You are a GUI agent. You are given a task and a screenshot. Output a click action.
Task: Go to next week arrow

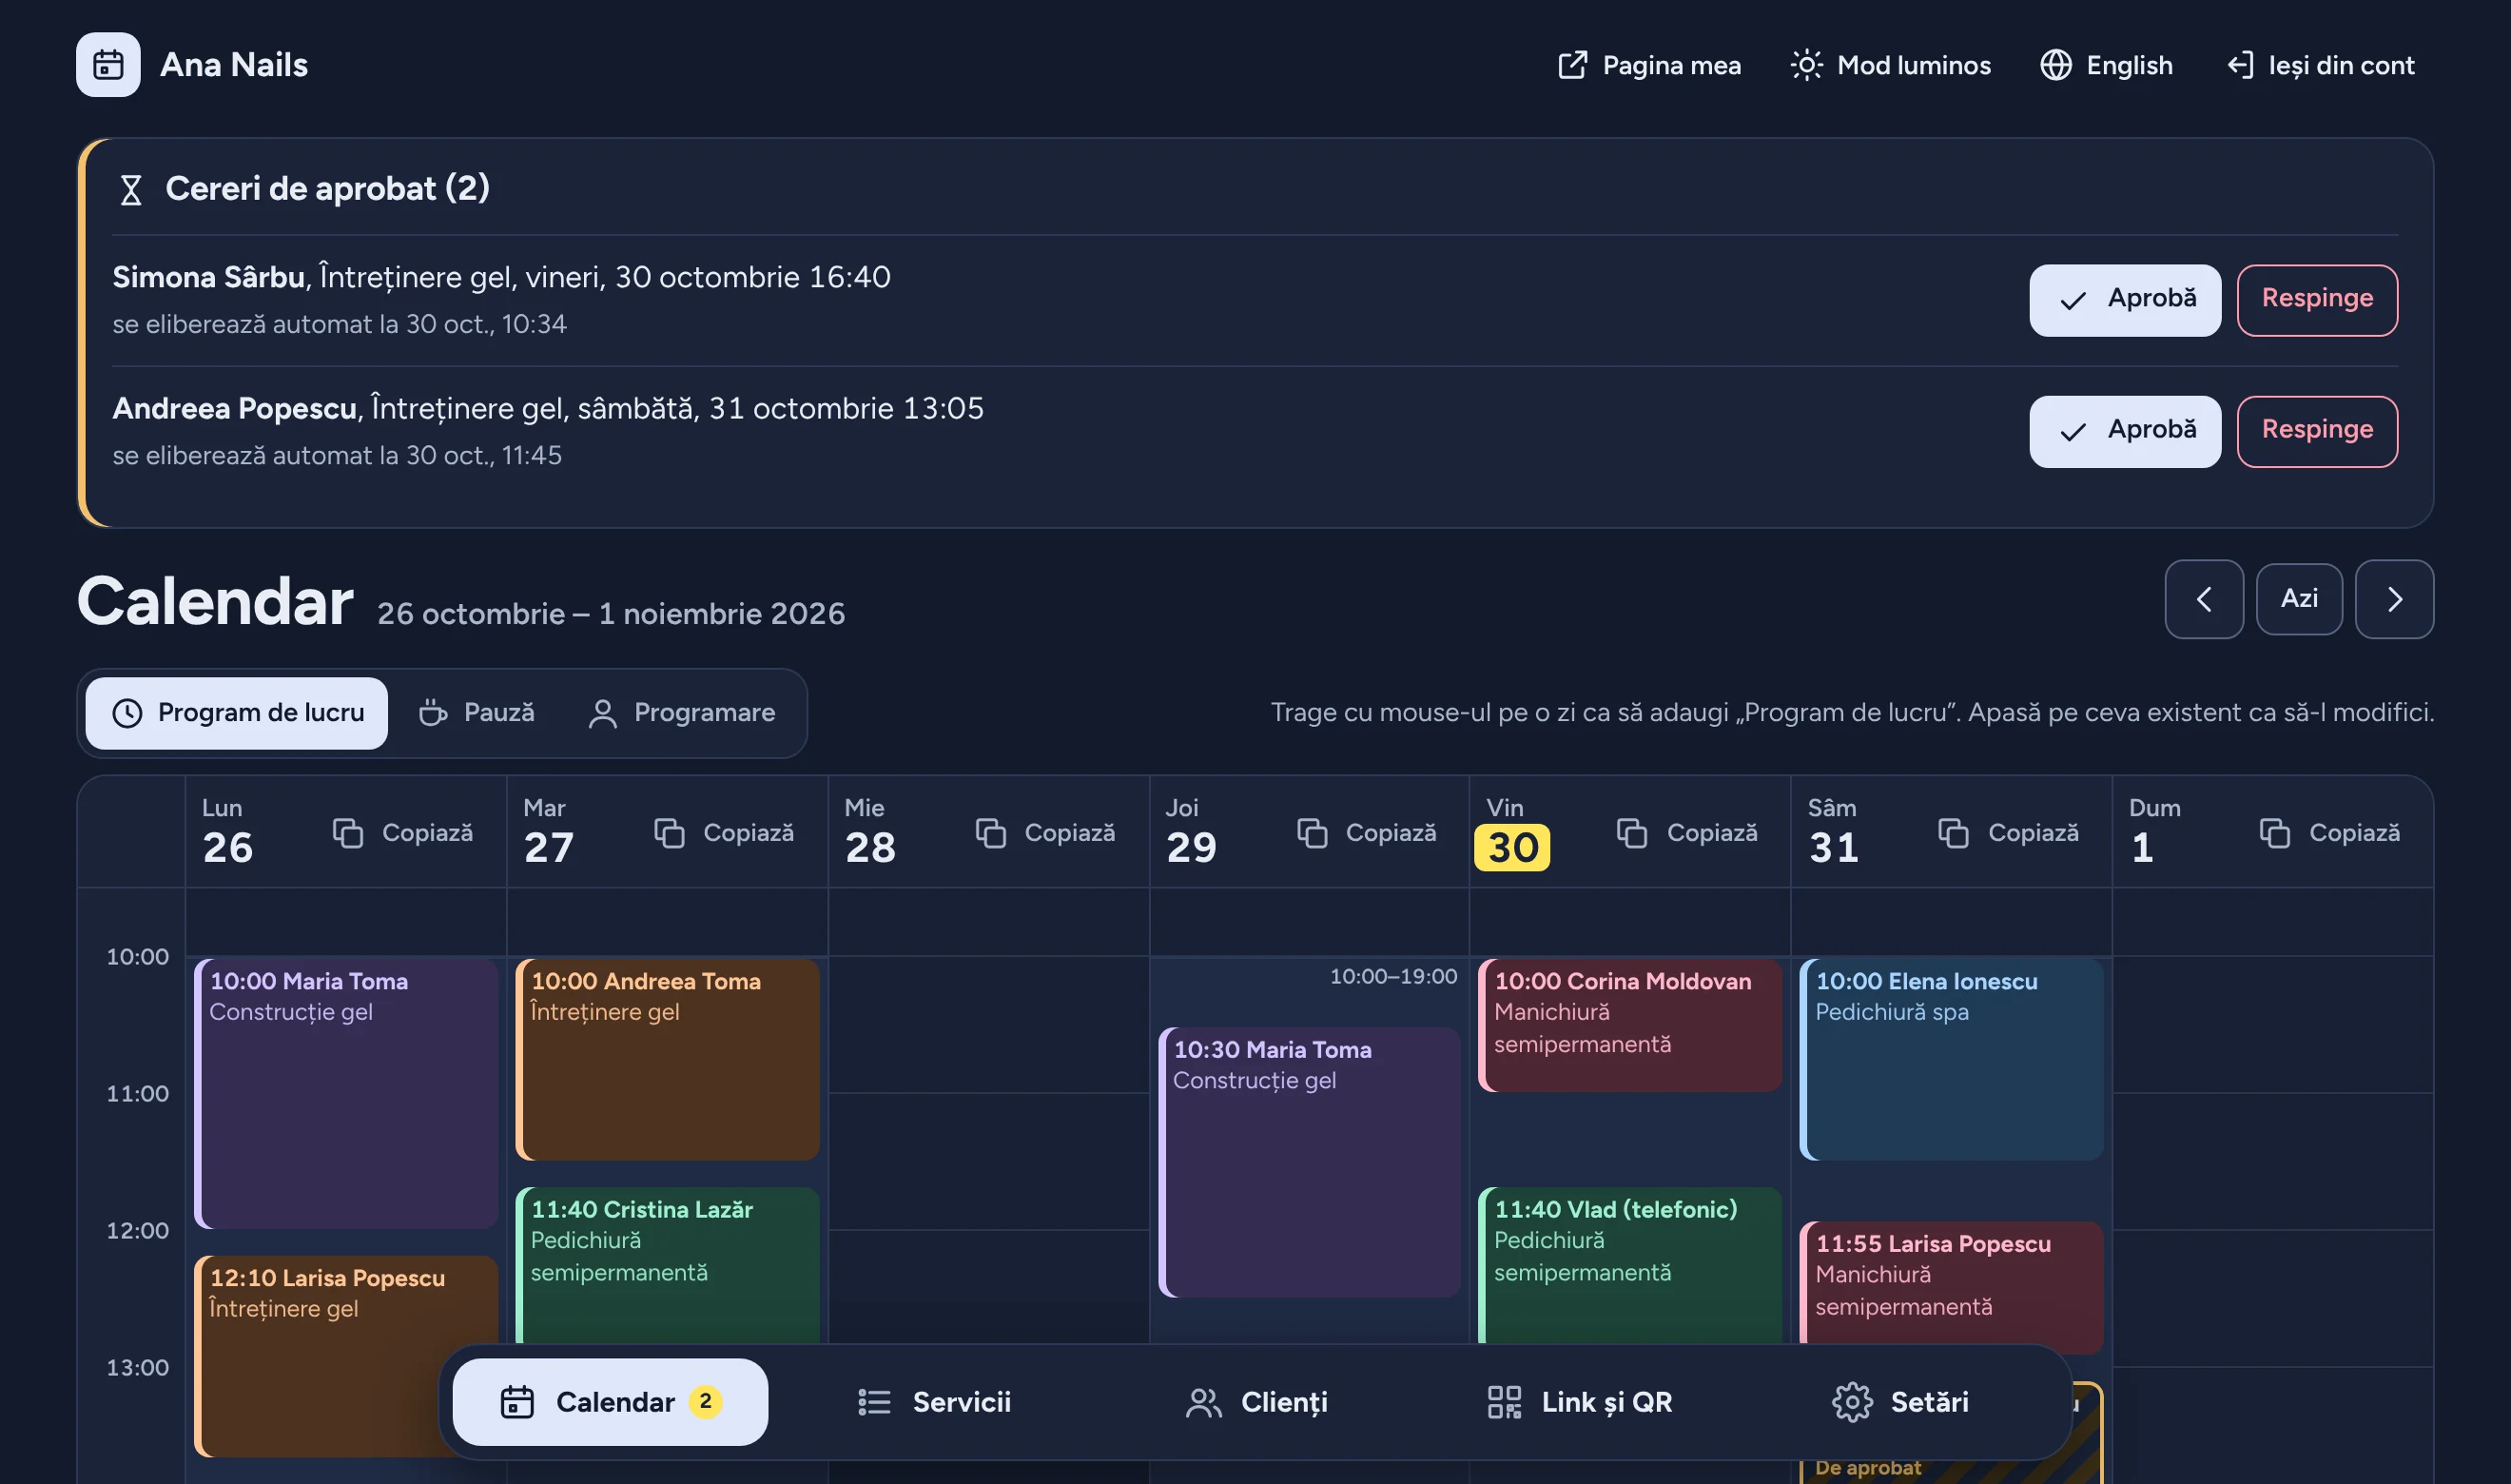[x=2394, y=599]
